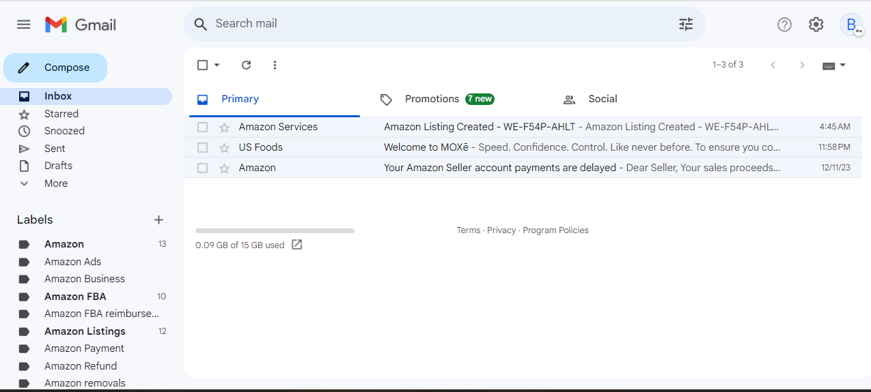Click the Compose button

(55, 67)
